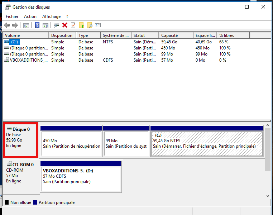Click the folder with magnifying glass icon
Screen dimensions: 273x215
point(90,25)
